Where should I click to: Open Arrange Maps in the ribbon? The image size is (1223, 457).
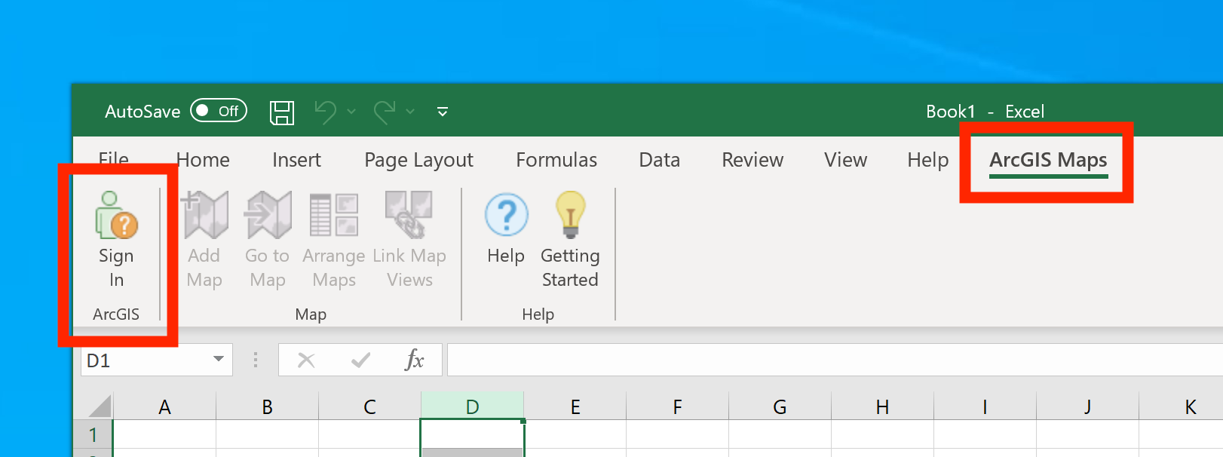tap(334, 216)
